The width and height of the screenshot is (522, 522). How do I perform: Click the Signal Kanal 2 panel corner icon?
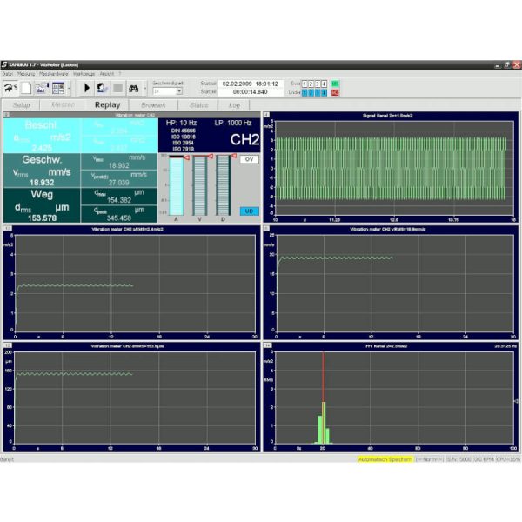click(266, 115)
